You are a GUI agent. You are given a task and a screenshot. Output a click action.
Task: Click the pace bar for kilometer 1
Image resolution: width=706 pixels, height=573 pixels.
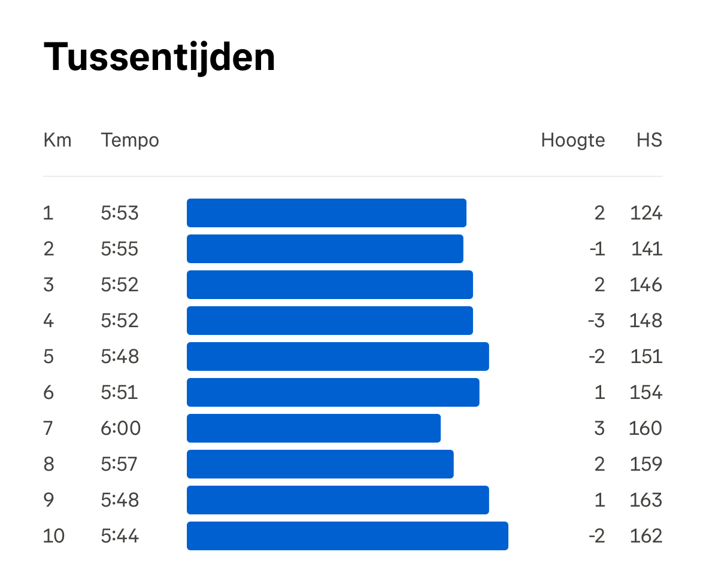click(x=326, y=213)
